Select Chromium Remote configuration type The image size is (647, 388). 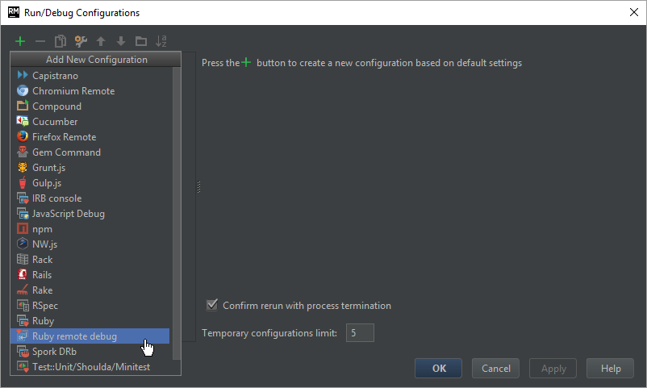73,91
